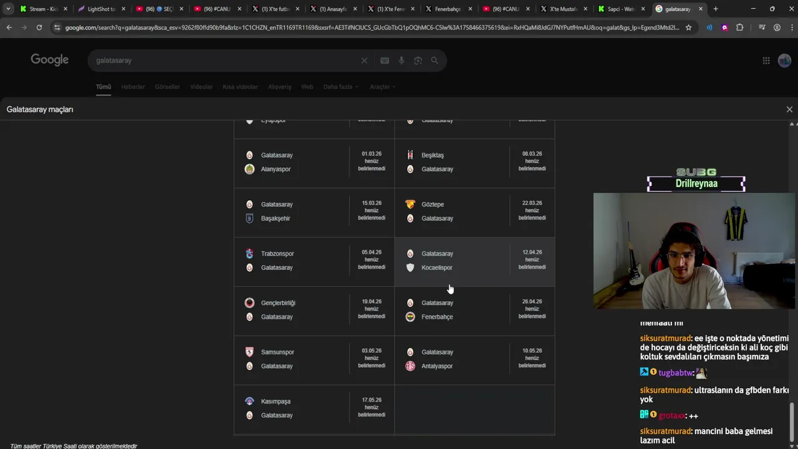798x449 pixels.
Task: Click the Kocaelispor shield logo
Action: coord(410,268)
